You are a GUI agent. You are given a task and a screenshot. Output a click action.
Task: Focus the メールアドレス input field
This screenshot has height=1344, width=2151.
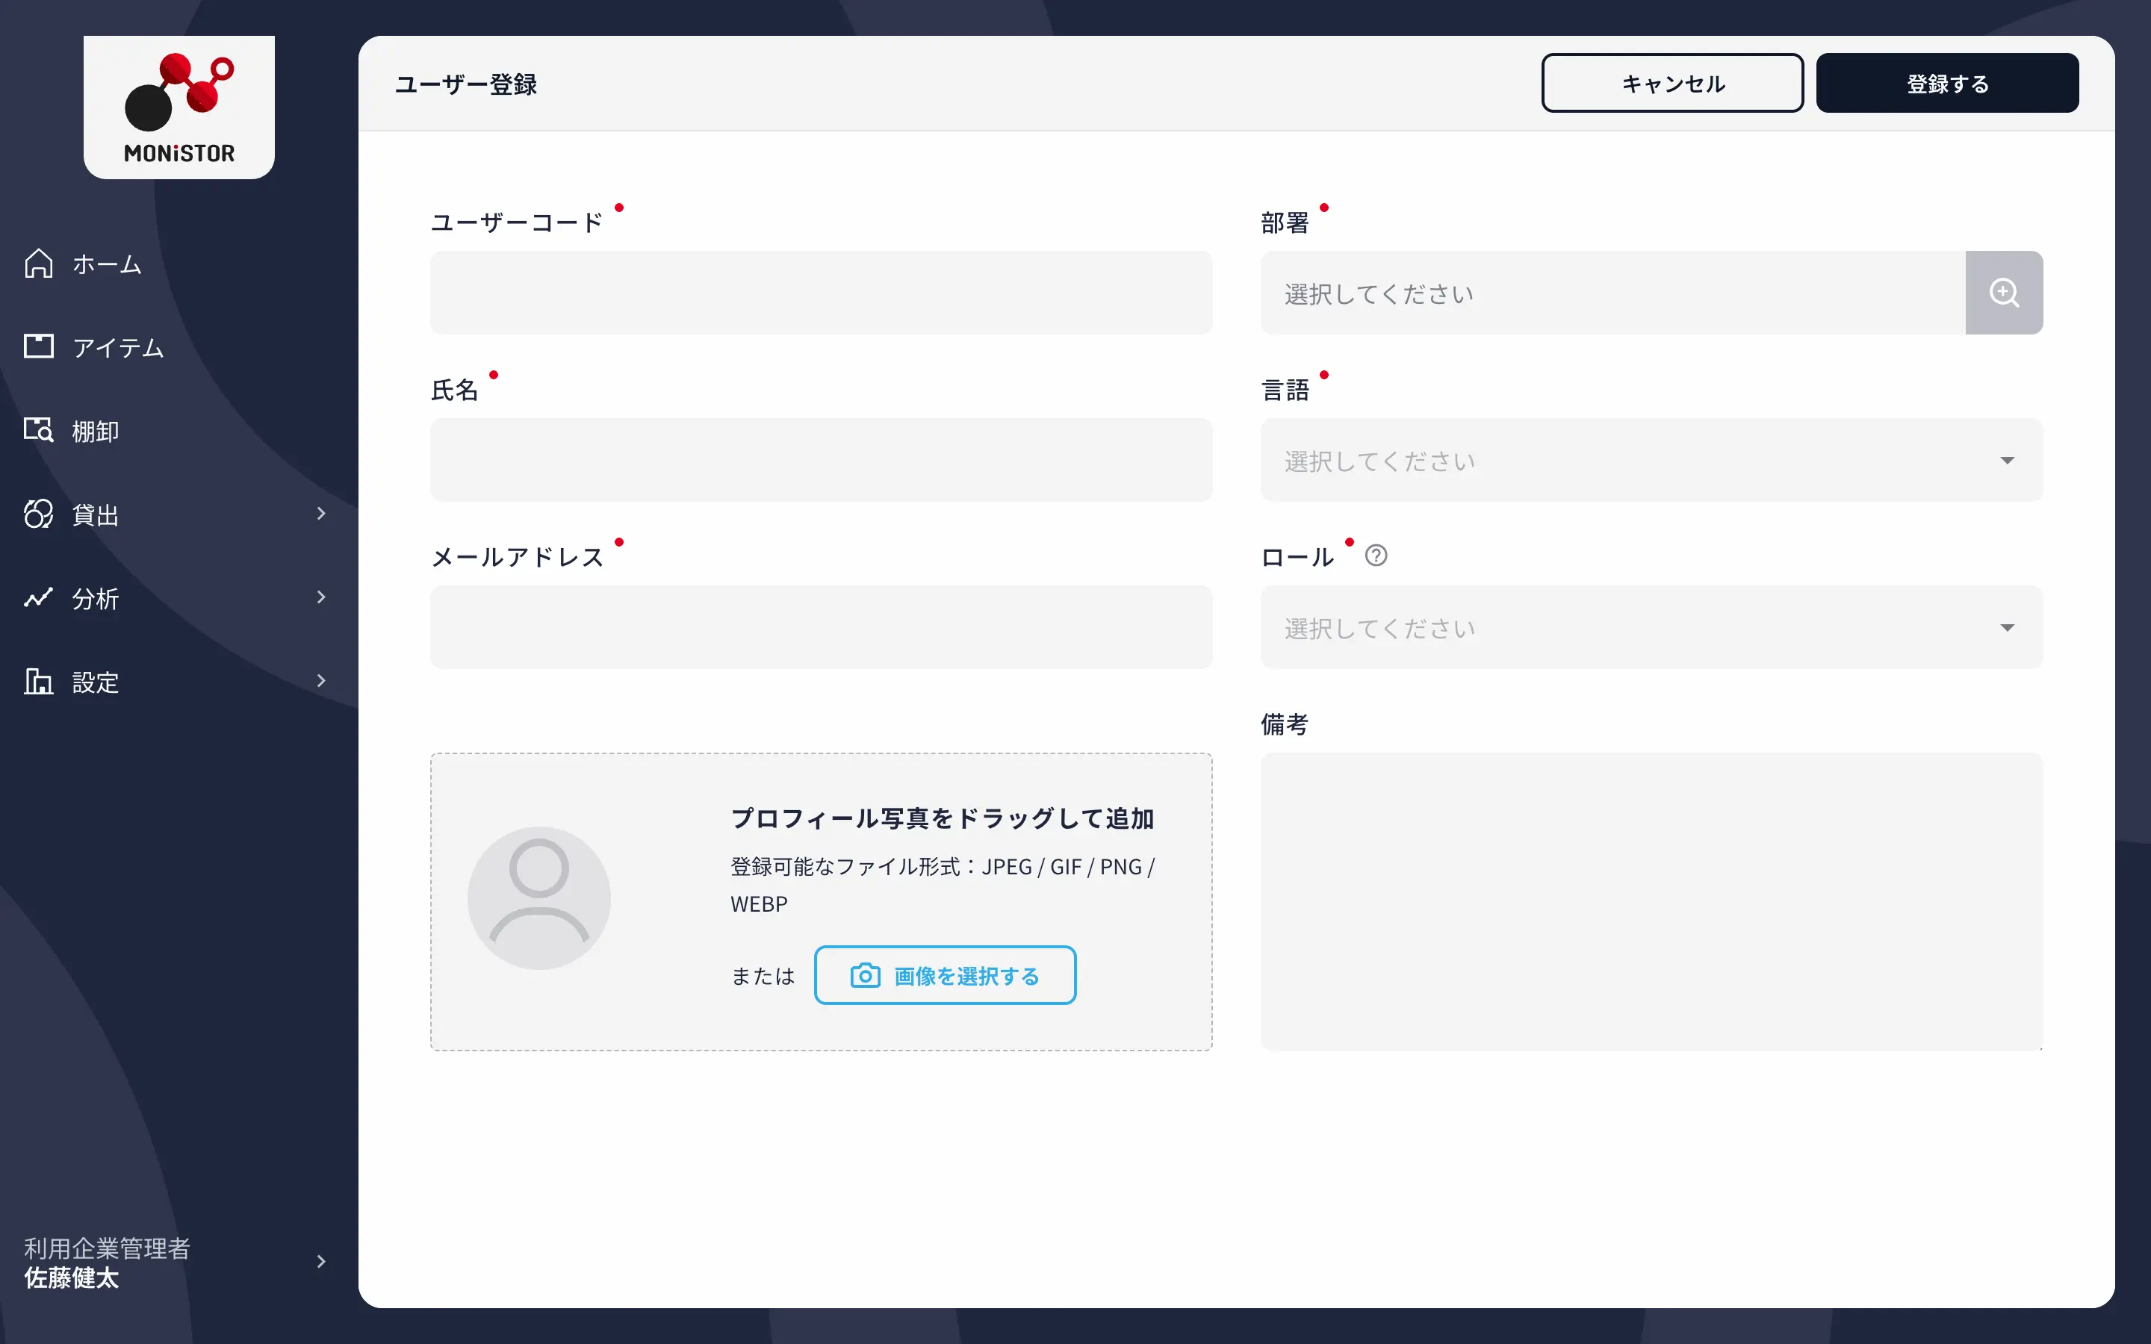coord(822,626)
